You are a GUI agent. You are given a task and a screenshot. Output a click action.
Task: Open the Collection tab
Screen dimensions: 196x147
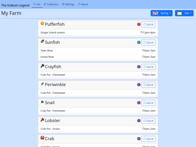pos(51,4)
